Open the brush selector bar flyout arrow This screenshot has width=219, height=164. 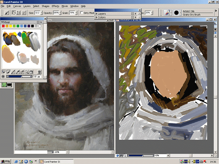[216, 11]
